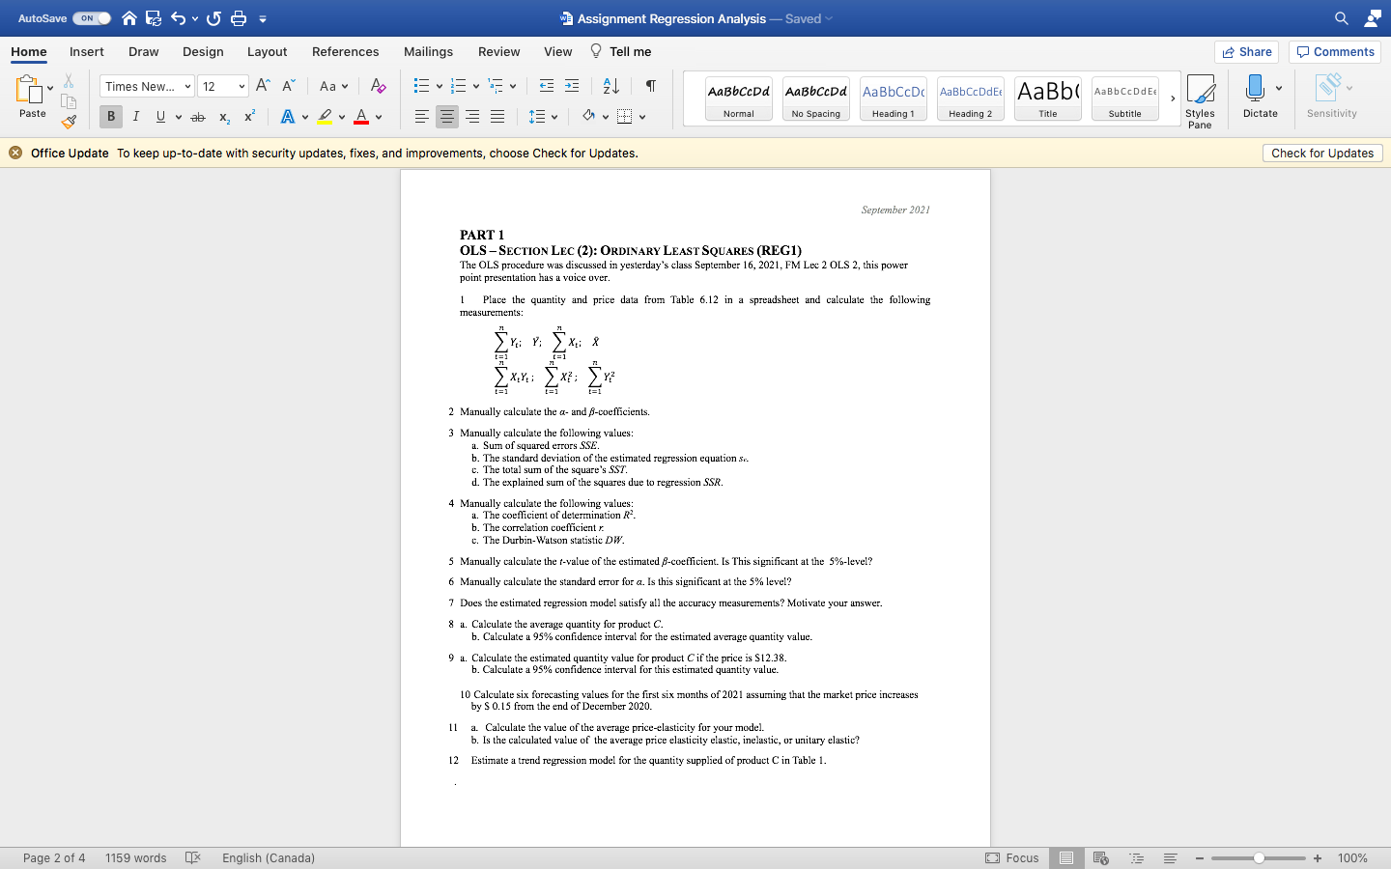Undo the last action
This screenshot has height=869, width=1391.
pyautogui.click(x=178, y=18)
